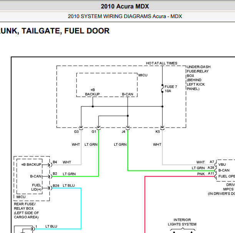The height and width of the screenshot is (233, 235).
Task: Click the 'PNK' wire label
Action: coord(201,174)
